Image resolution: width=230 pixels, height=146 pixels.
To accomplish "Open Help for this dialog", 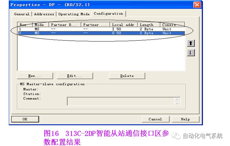I will point(185,119).
